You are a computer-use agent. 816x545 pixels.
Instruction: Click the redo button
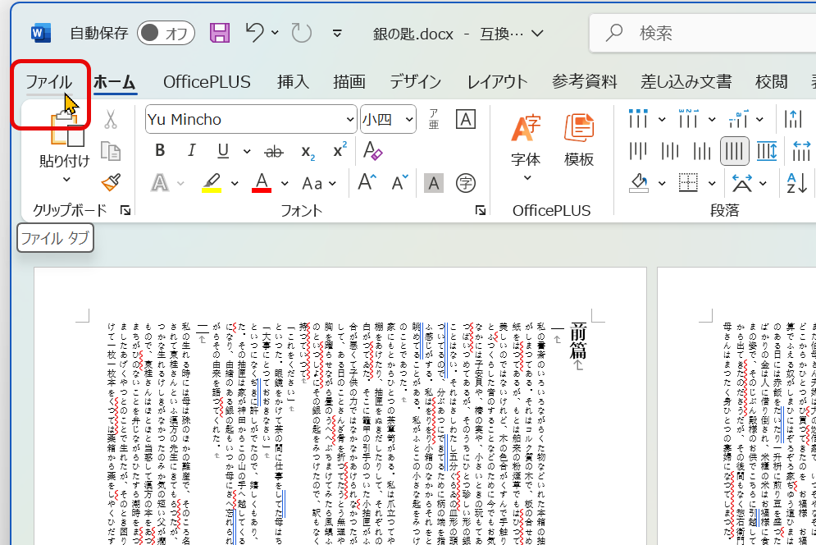click(301, 33)
